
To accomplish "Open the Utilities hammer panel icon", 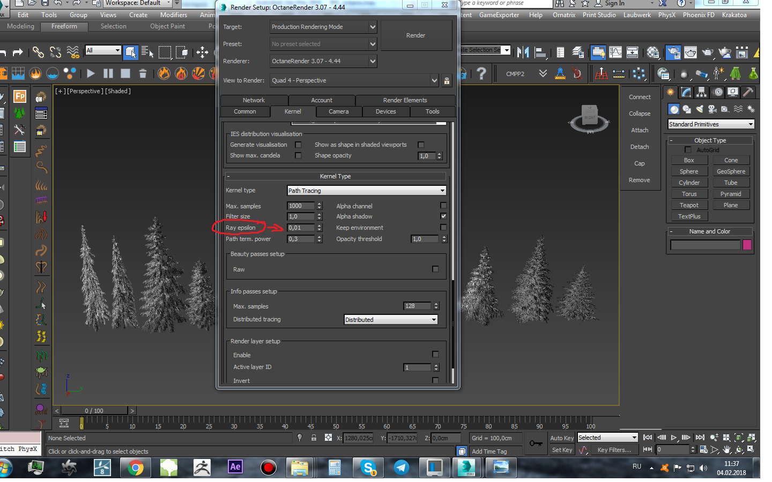I will (748, 92).
